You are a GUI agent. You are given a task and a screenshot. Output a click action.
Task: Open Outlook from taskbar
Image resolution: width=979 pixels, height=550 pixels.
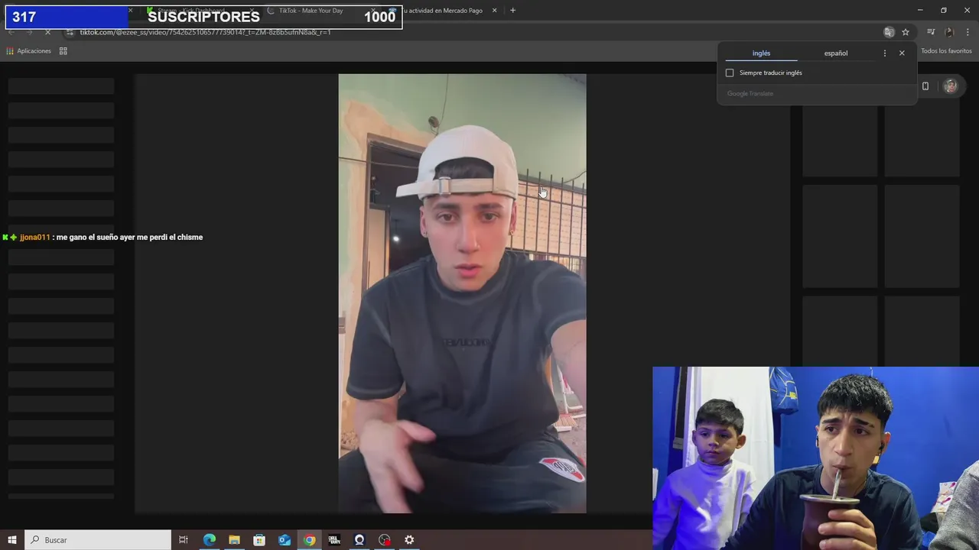(x=285, y=540)
